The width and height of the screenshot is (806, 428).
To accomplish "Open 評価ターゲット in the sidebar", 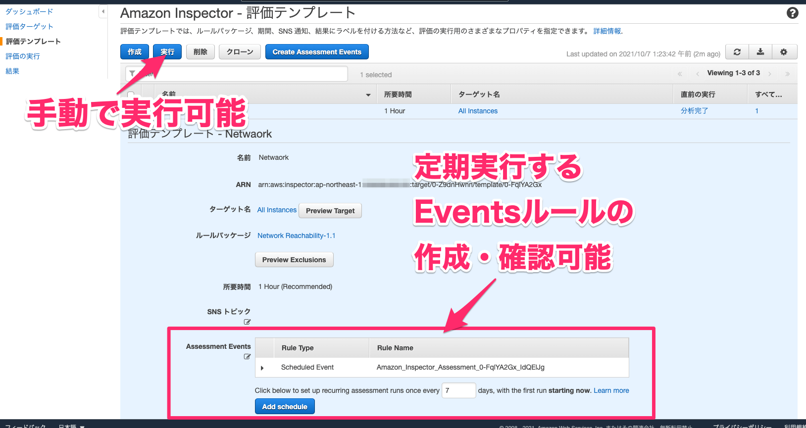I will (29, 26).
